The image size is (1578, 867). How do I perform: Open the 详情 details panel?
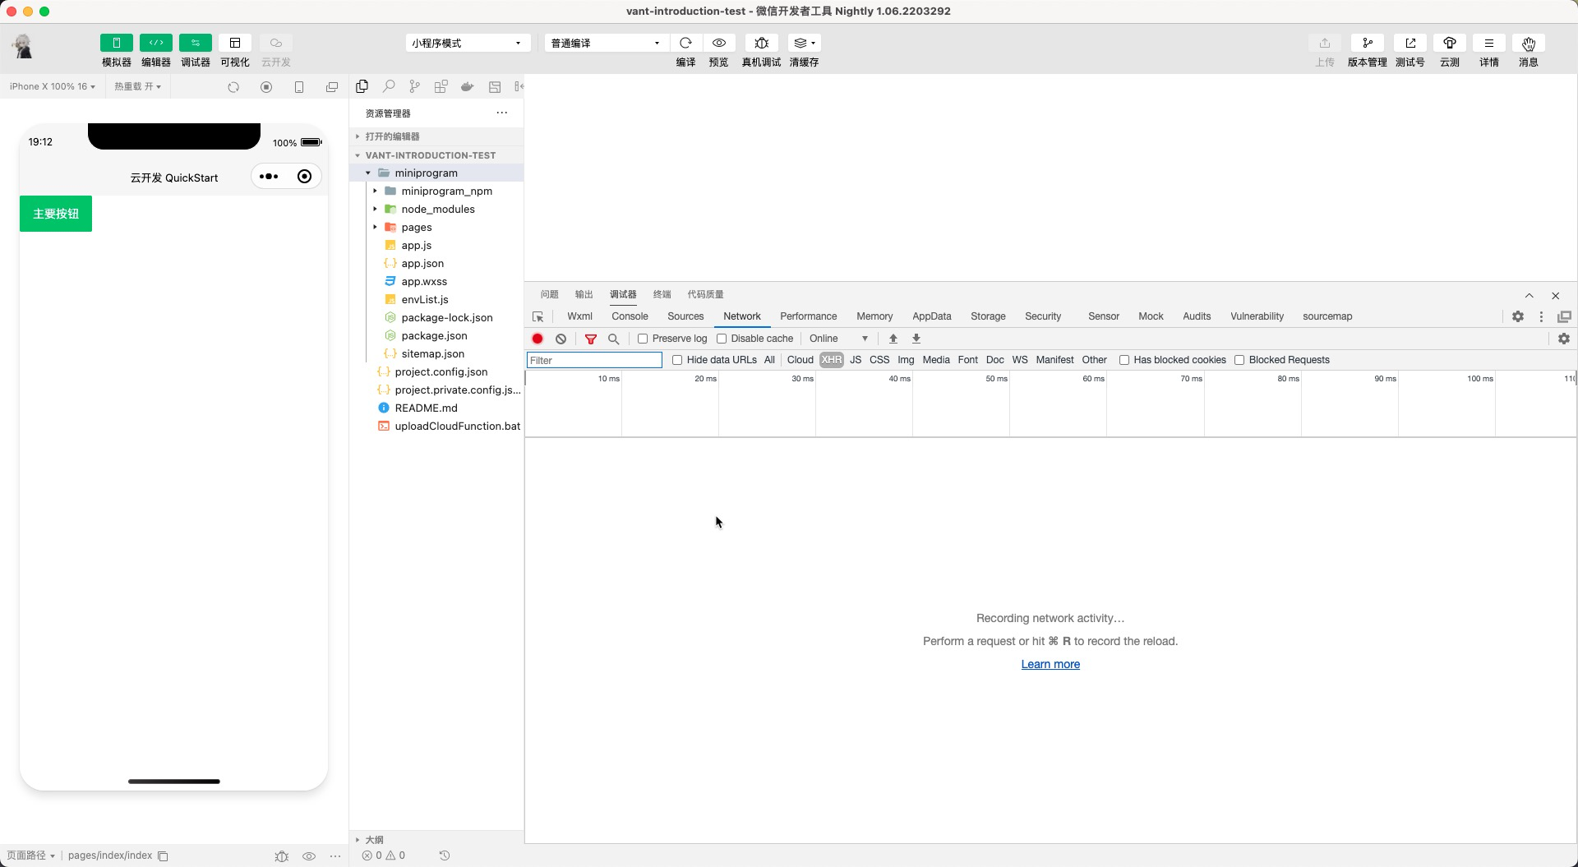1488,43
